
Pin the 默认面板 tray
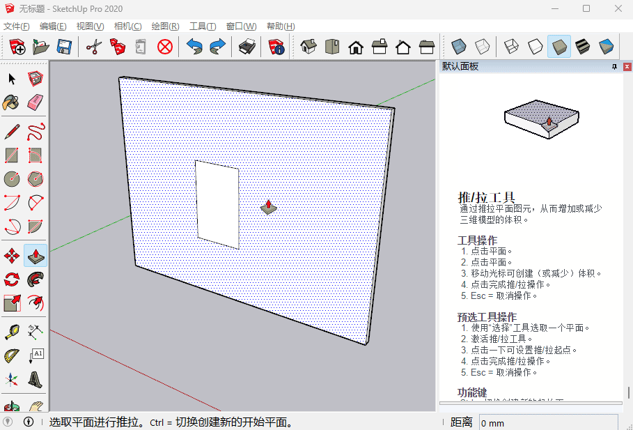(x=614, y=67)
